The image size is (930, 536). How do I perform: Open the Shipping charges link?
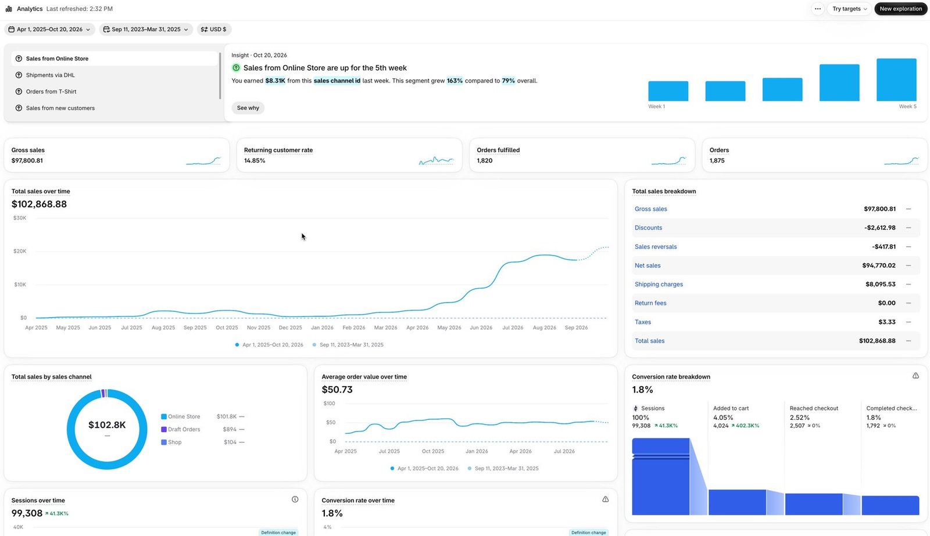click(x=659, y=285)
